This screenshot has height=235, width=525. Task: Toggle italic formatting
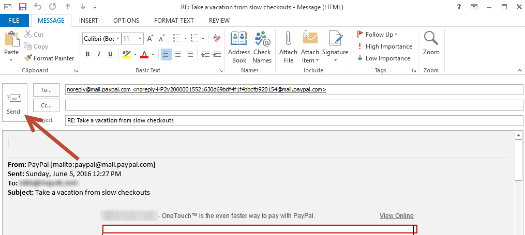coord(99,54)
